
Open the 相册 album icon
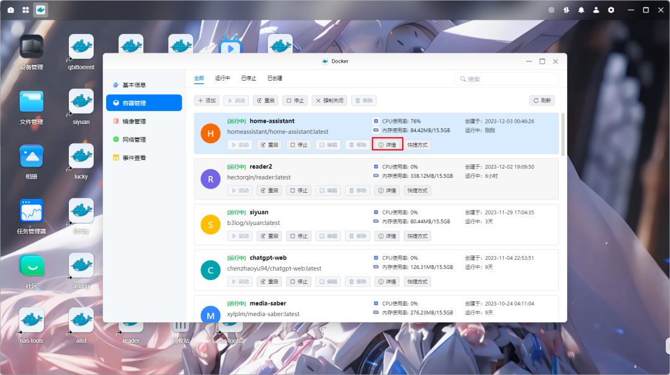(31, 156)
